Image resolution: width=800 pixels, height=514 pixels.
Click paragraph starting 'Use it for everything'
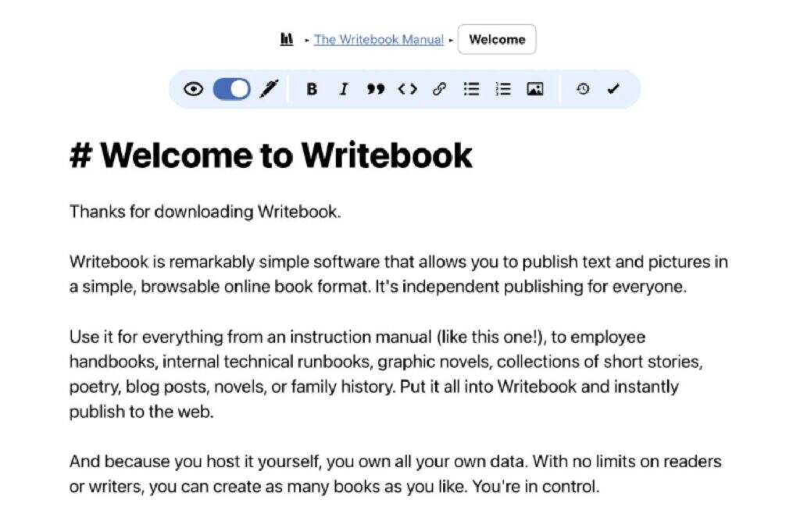pos(386,374)
